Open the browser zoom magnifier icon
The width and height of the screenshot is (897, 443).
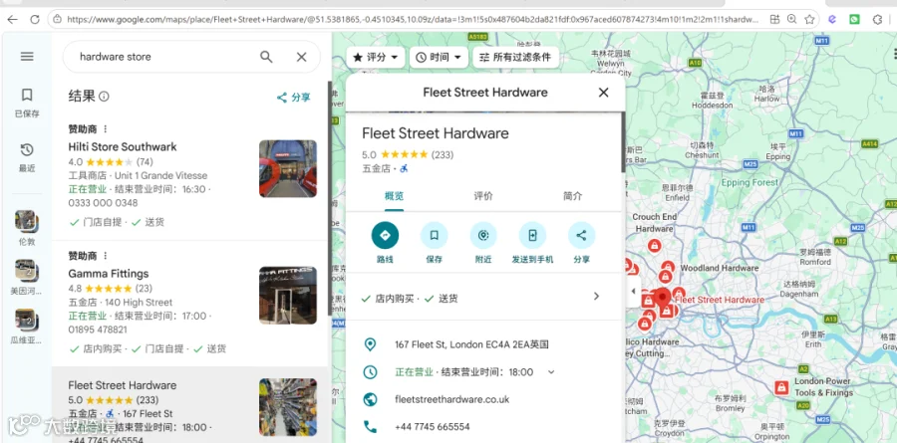point(791,20)
